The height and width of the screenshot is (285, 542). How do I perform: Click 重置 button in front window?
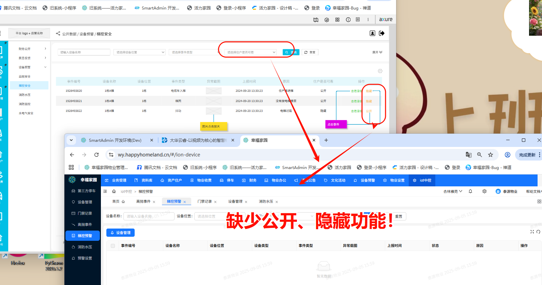(x=398, y=216)
